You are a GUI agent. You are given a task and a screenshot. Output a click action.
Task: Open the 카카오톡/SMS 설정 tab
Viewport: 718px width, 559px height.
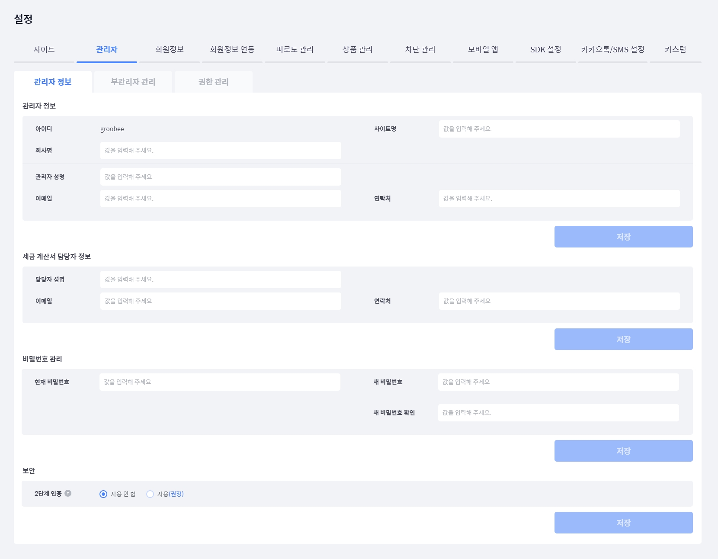click(x=613, y=49)
